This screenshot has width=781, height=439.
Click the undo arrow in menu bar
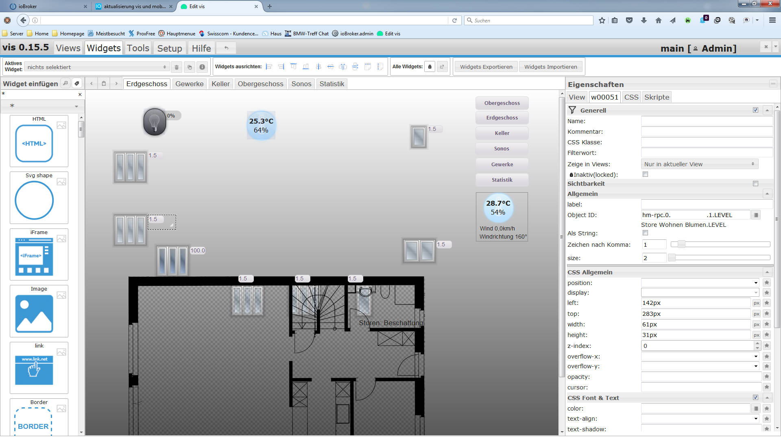point(226,48)
